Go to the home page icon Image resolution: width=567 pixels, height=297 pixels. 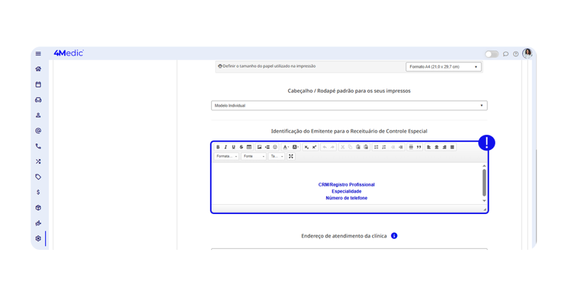coord(38,69)
